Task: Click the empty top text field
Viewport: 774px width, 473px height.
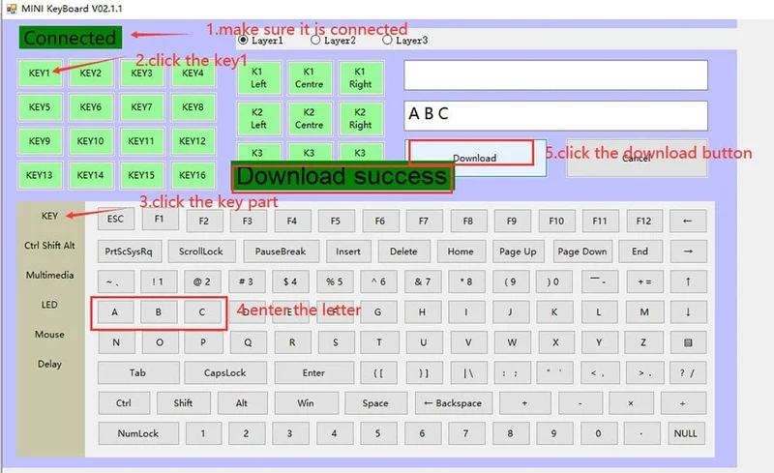Action: coord(555,75)
